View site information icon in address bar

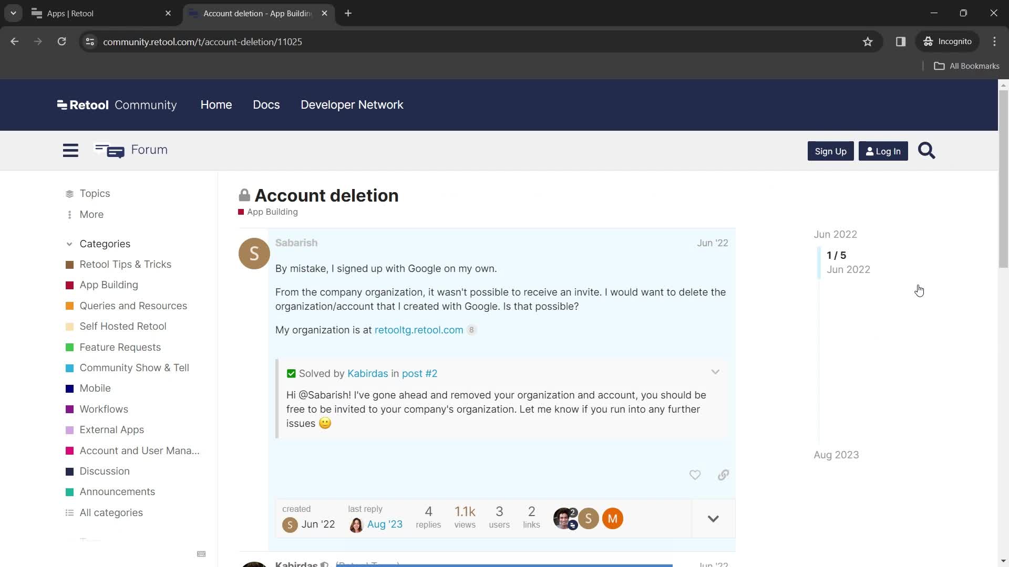pyautogui.click(x=90, y=41)
